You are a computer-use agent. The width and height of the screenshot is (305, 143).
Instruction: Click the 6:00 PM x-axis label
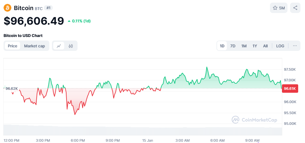[78, 140]
